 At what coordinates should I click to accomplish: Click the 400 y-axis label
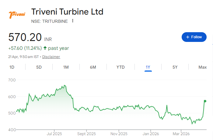pos(12,130)
